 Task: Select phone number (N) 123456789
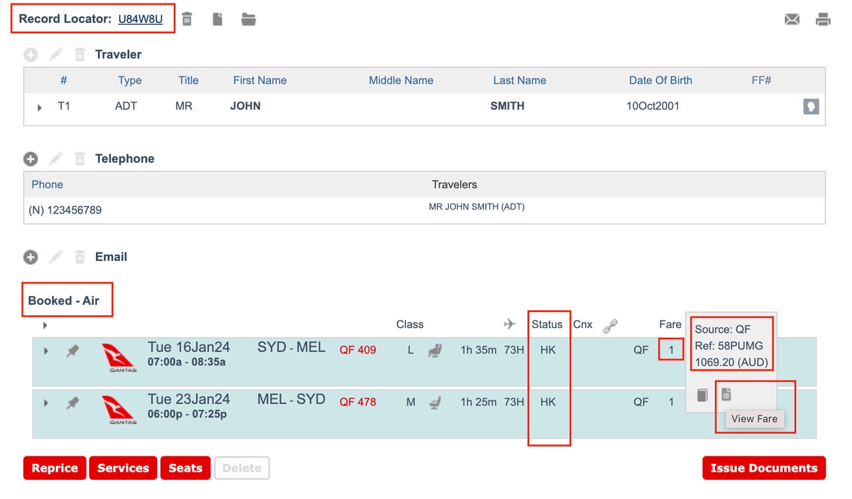[x=65, y=210]
